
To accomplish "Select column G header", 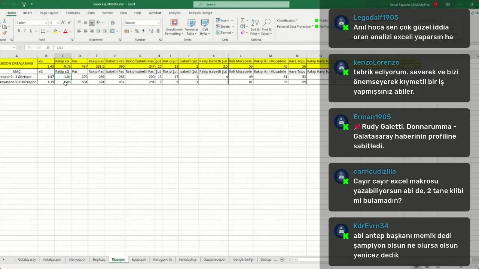I will [140, 56].
